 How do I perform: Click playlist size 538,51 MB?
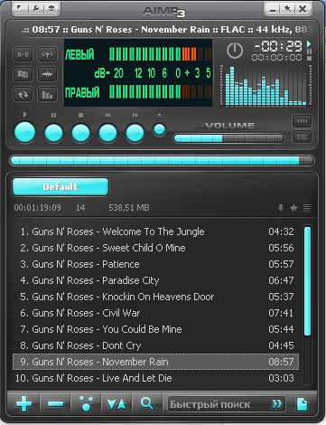click(129, 208)
